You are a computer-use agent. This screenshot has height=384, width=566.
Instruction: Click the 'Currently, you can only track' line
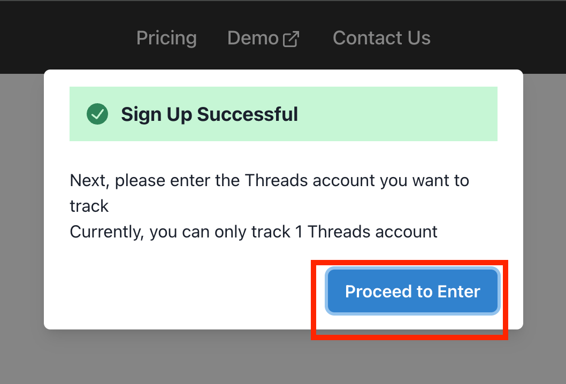[254, 232]
